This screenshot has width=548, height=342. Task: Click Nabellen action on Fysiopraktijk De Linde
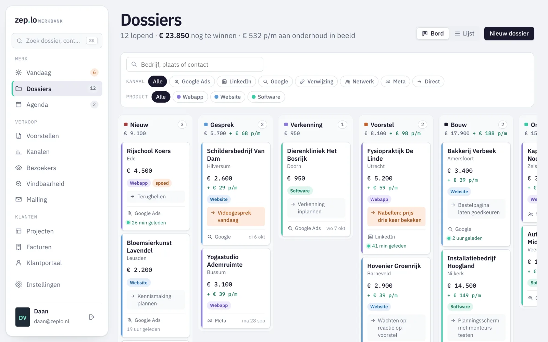coord(396,216)
